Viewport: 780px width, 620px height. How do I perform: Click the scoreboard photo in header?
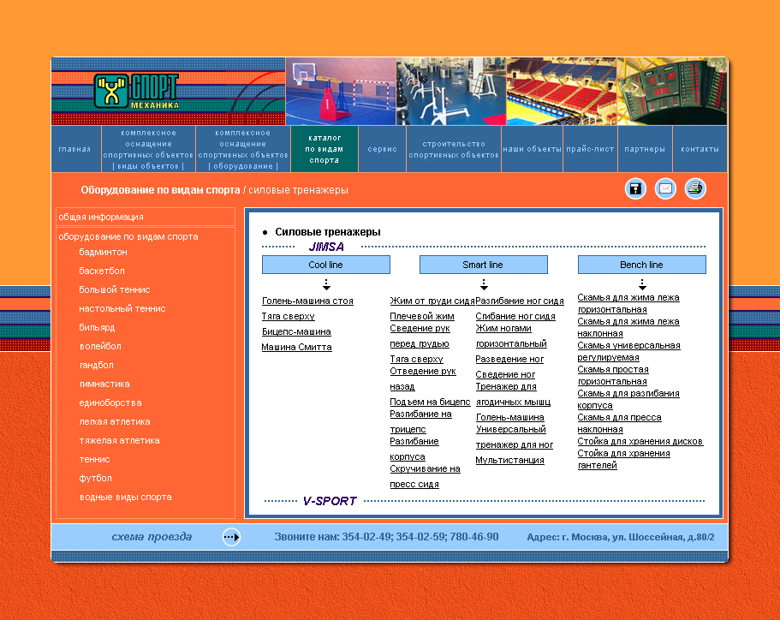click(671, 92)
